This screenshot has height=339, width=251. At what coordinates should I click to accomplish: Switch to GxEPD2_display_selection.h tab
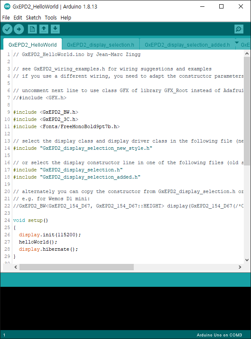[x=100, y=45]
